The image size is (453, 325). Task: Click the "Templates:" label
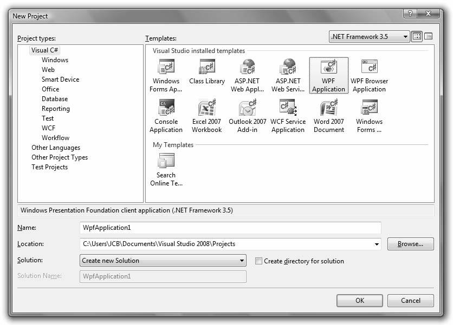pos(161,38)
